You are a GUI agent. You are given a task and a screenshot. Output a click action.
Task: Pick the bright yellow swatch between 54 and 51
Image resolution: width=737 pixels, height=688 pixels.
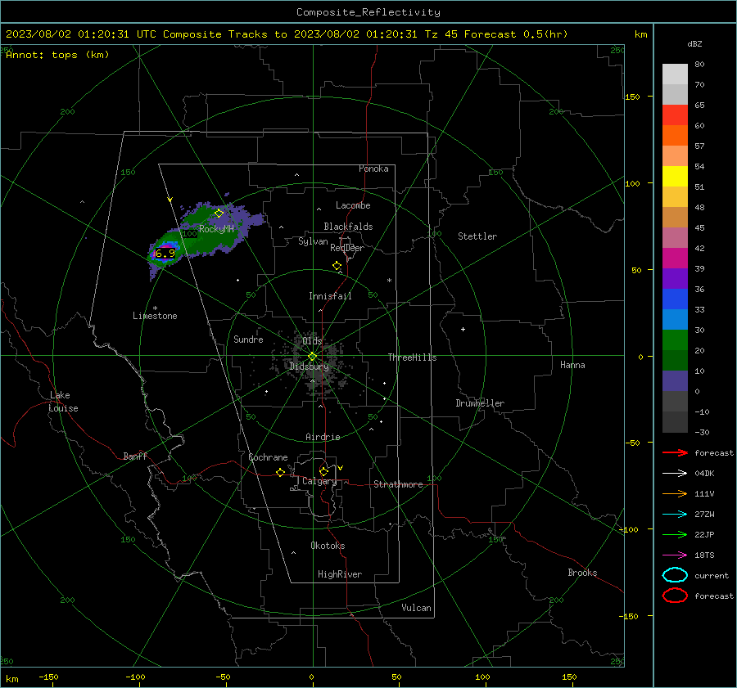(x=675, y=177)
